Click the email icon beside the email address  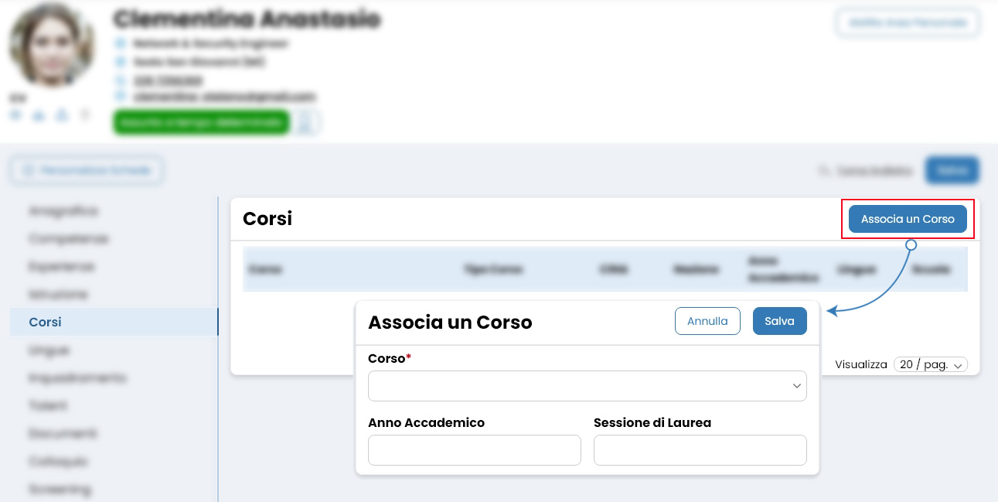[x=120, y=96]
